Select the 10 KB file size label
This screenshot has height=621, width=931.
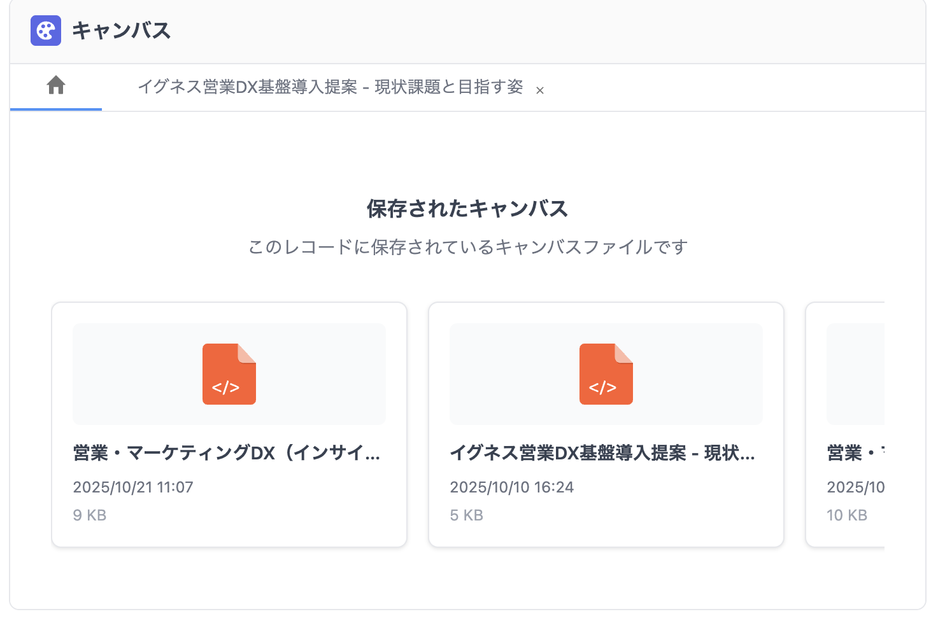tap(847, 515)
